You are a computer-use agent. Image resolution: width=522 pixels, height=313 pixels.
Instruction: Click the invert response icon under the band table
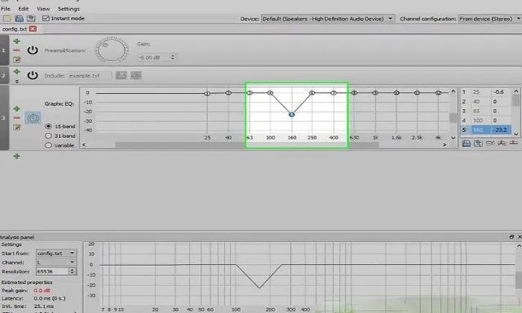click(490, 143)
